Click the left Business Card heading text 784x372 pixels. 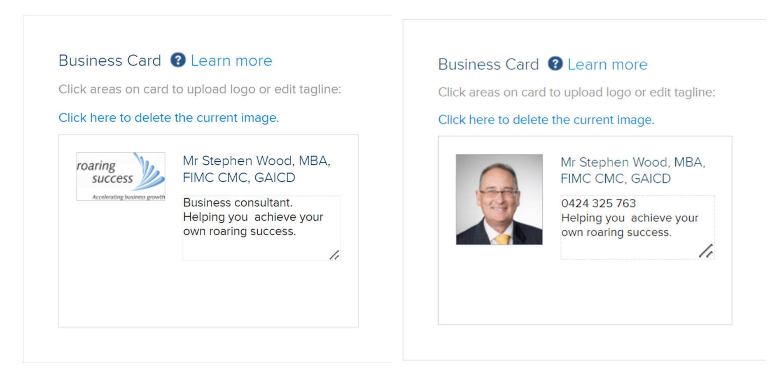[110, 60]
